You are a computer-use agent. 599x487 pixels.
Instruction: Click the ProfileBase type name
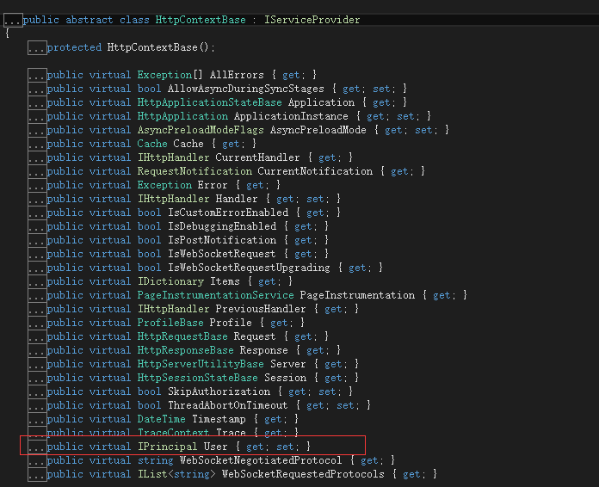click(170, 323)
